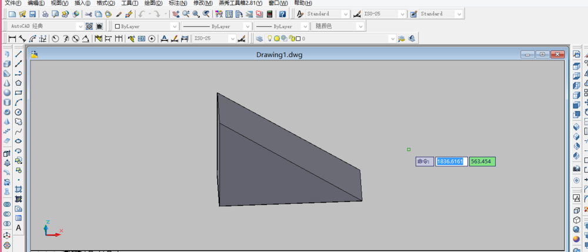This screenshot has width=588, height=252.
Task: Open the 标注(N) menu
Action: tap(178, 3)
